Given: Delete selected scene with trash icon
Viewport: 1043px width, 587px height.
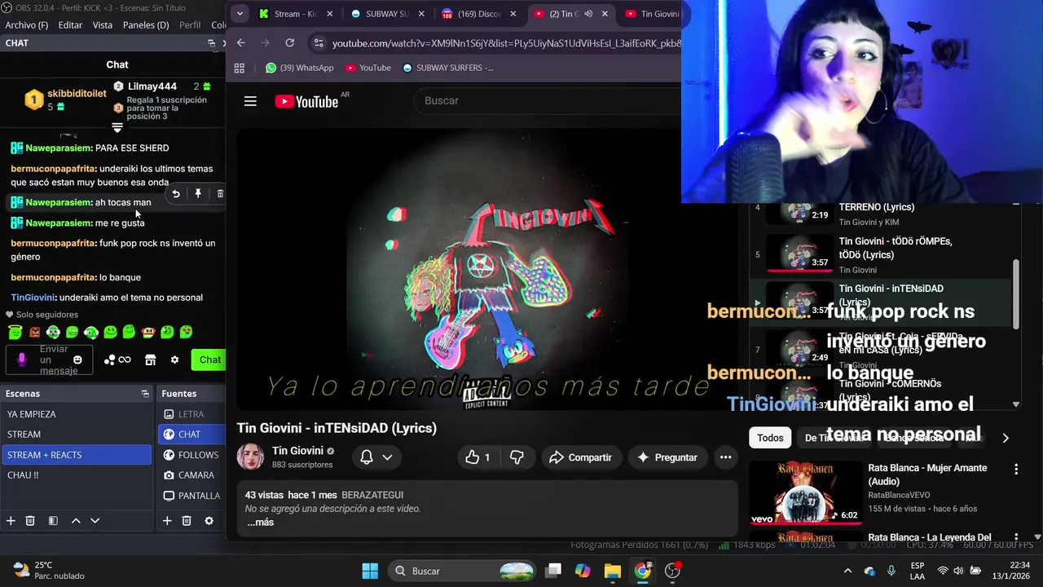Looking at the screenshot, I should tap(30, 521).
